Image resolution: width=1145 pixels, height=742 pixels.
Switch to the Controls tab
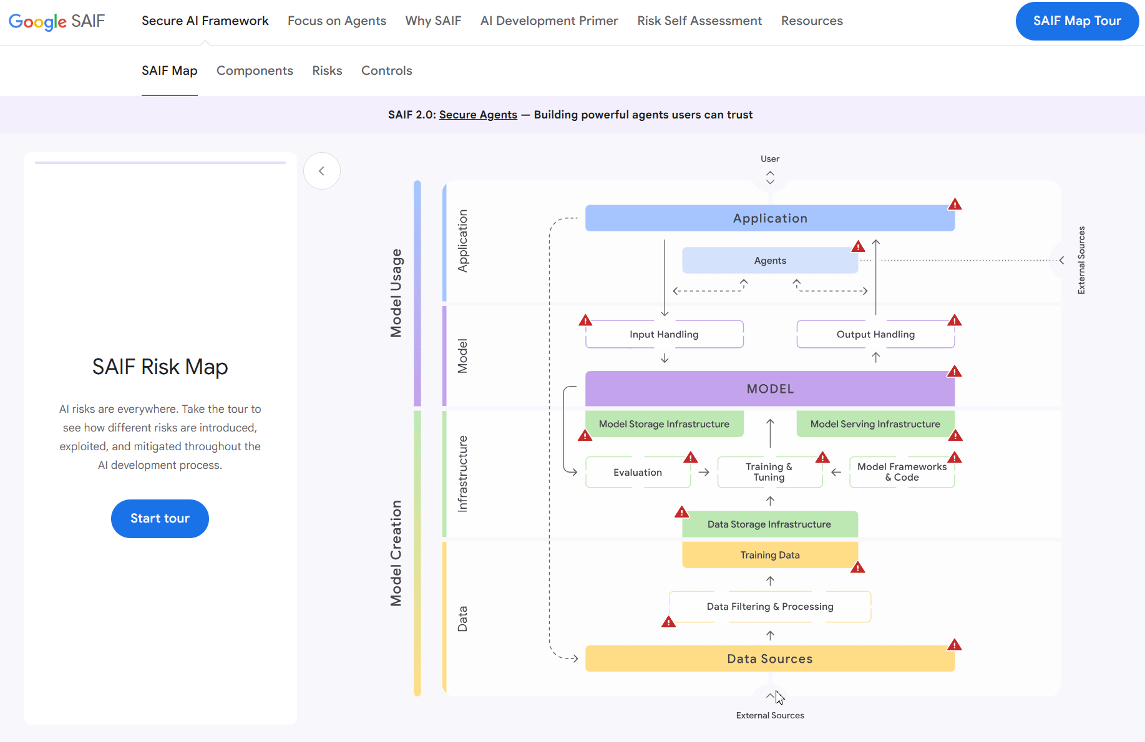[x=387, y=70]
